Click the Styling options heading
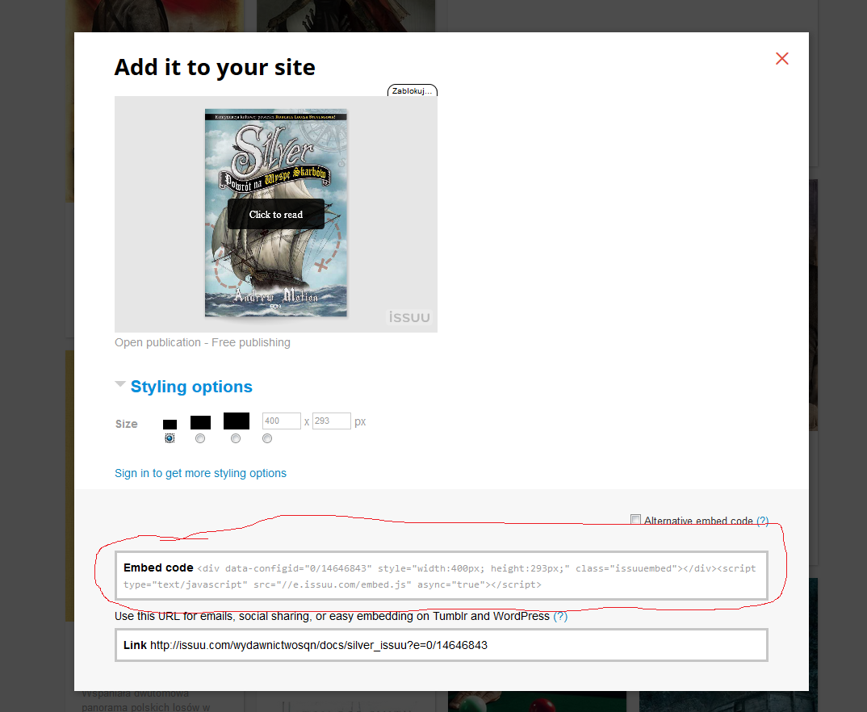Screen dimensions: 867x712 tap(191, 387)
